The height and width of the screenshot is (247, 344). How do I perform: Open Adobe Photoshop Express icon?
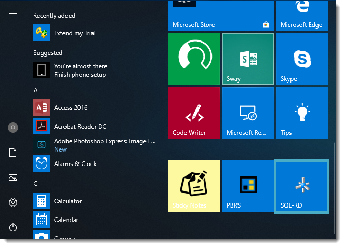[42, 145]
